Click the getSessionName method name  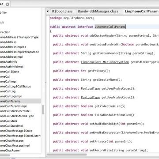click(105, 80)
